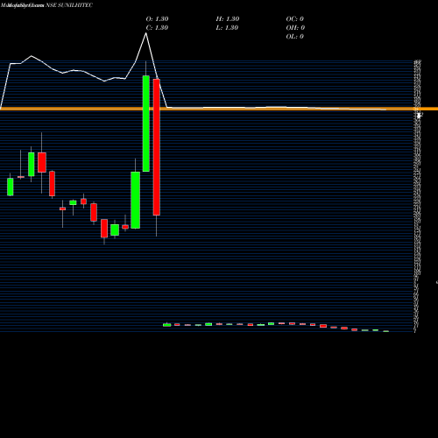Click the white price marker on right axis
438x438 pixels.
pos(420,115)
